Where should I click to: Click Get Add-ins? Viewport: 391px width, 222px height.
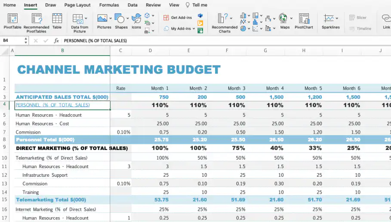[x=178, y=18]
